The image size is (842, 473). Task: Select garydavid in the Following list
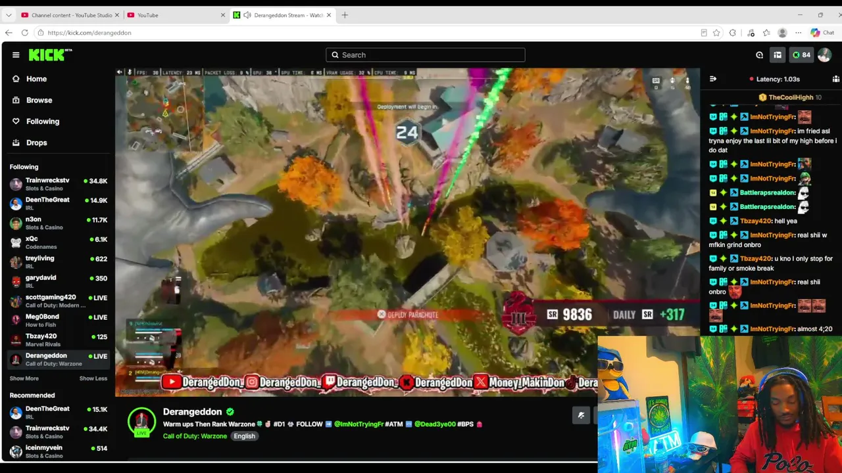tap(59, 281)
